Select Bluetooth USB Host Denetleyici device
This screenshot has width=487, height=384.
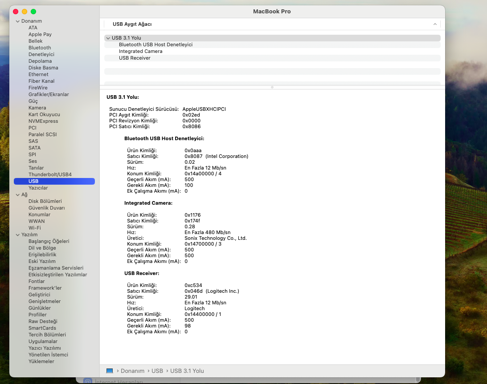[x=156, y=44]
